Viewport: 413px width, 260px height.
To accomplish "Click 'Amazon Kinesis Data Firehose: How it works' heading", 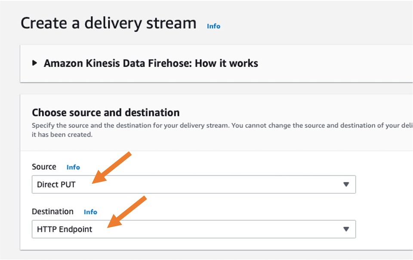I will 151,63.
